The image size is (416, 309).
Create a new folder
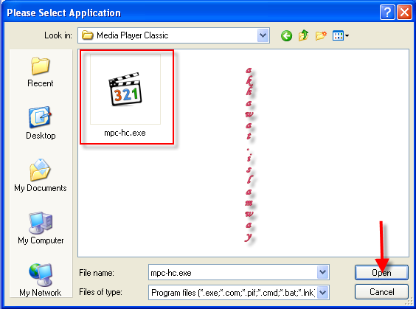tap(321, 35)
